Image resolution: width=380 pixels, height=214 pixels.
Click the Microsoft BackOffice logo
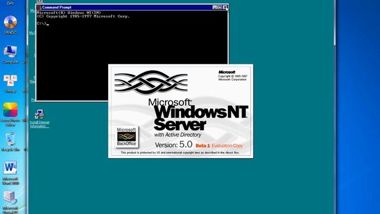126,137
